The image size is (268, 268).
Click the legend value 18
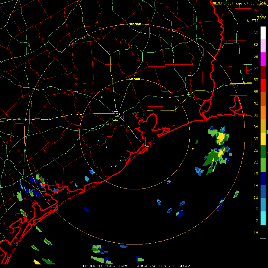256,174
